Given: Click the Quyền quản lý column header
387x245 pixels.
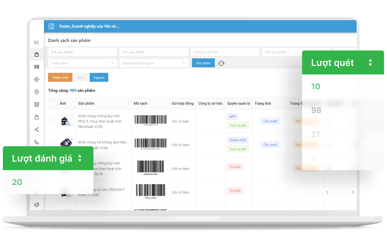Looking at the screenshot, I should tap(239, 103).
